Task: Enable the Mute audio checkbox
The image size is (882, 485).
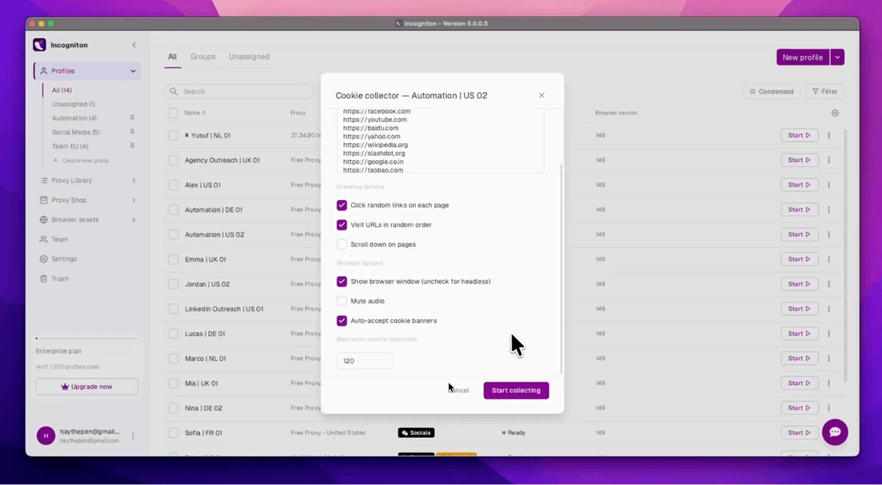Action: [342, 301]
